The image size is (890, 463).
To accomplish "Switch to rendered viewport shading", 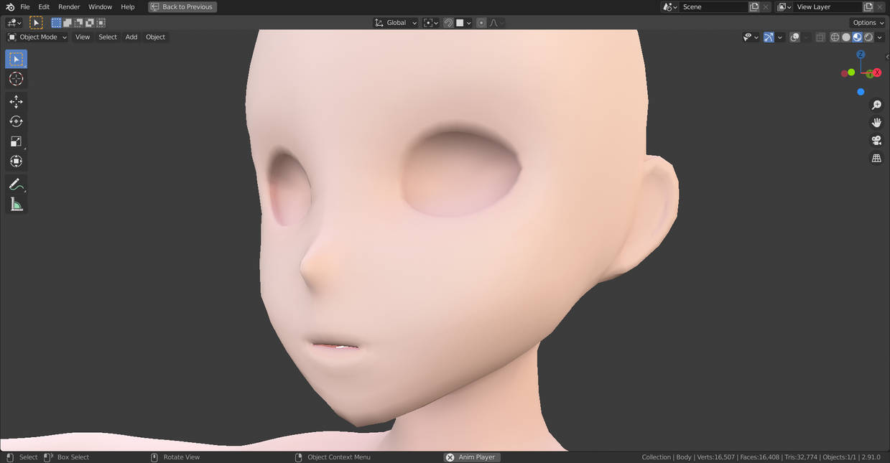I will coord(868,37).
